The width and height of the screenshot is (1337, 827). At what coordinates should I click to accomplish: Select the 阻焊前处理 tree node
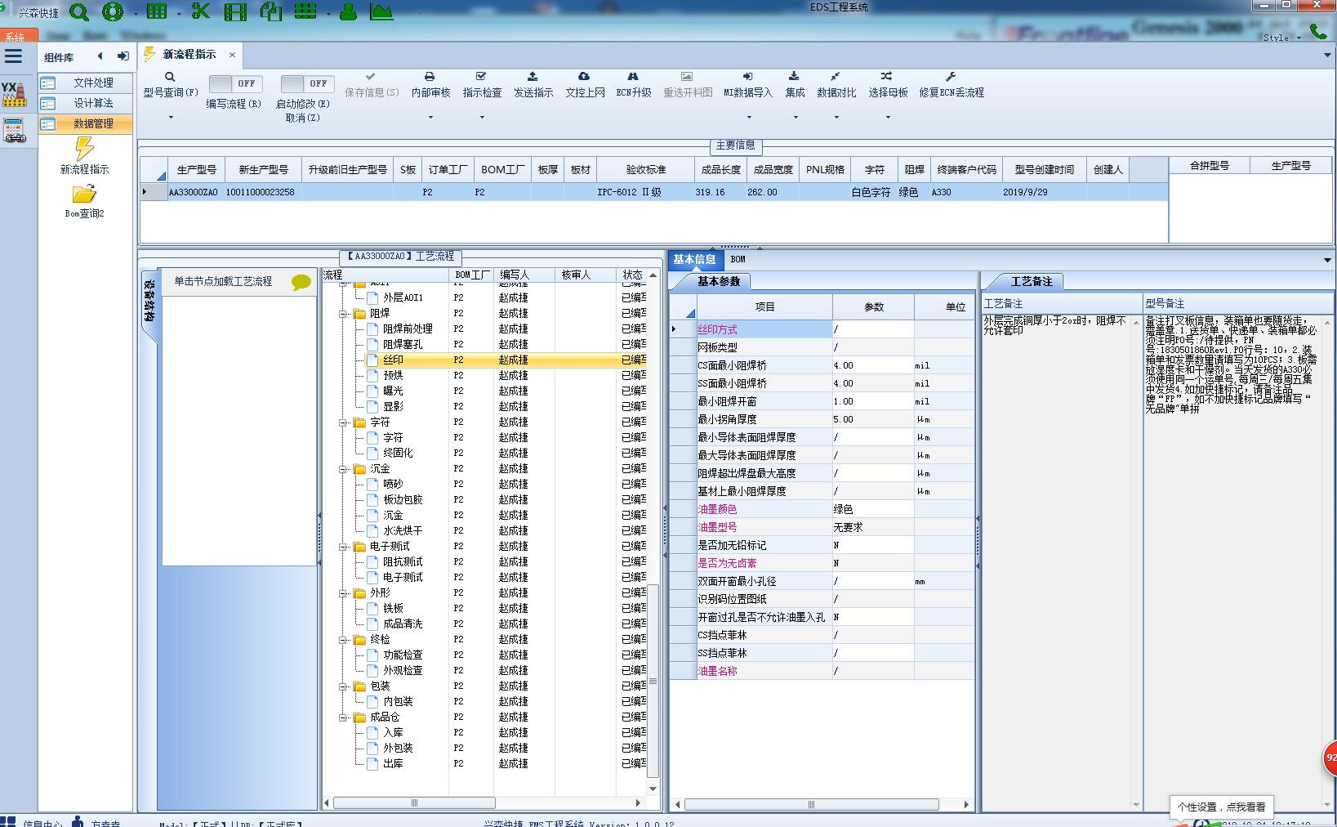click(408, 329)
